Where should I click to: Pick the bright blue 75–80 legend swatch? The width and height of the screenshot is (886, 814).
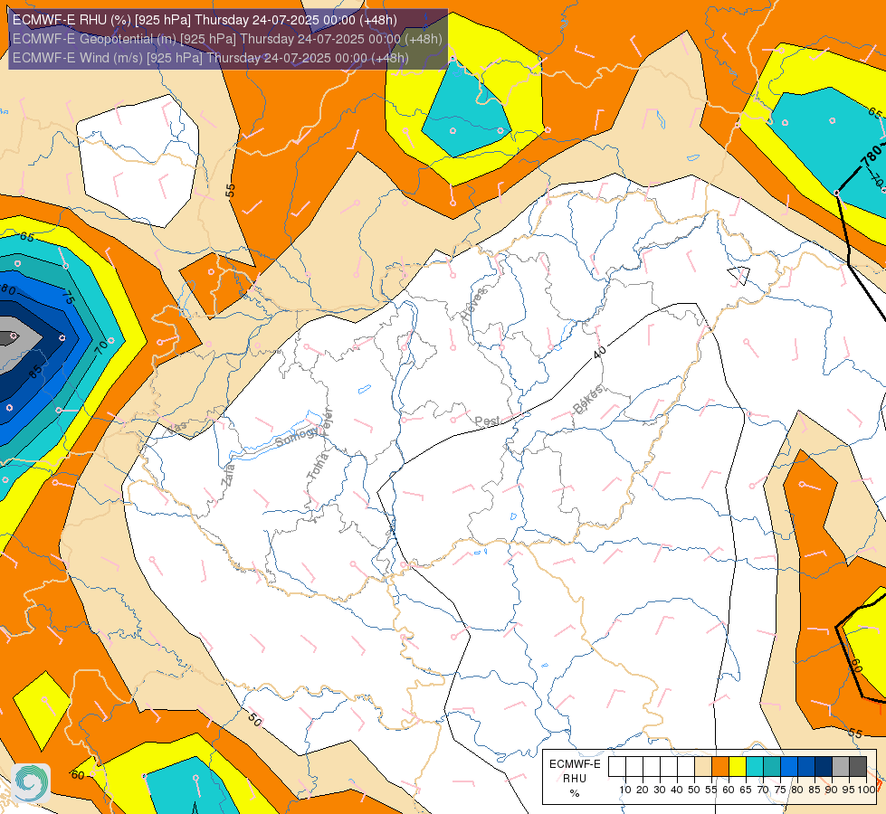coord(789,767)
